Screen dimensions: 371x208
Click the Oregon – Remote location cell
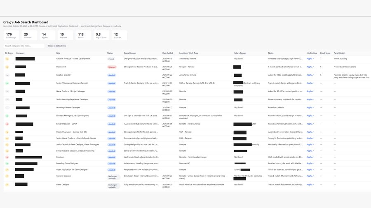click(x=187, y=67)
